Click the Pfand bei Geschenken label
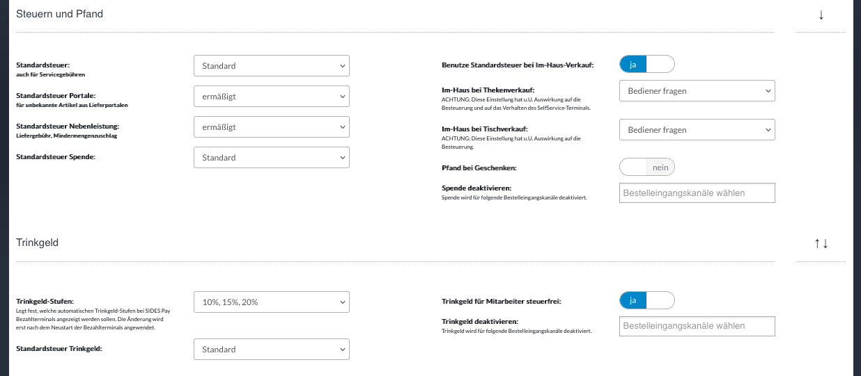 [479, 168]
